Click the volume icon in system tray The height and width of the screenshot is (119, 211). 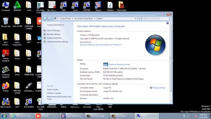pyautogui.click(x=188, y=116)
